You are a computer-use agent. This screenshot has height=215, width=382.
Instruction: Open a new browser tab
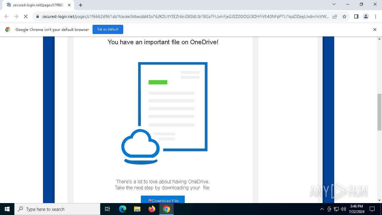click(x=81, y=5)
